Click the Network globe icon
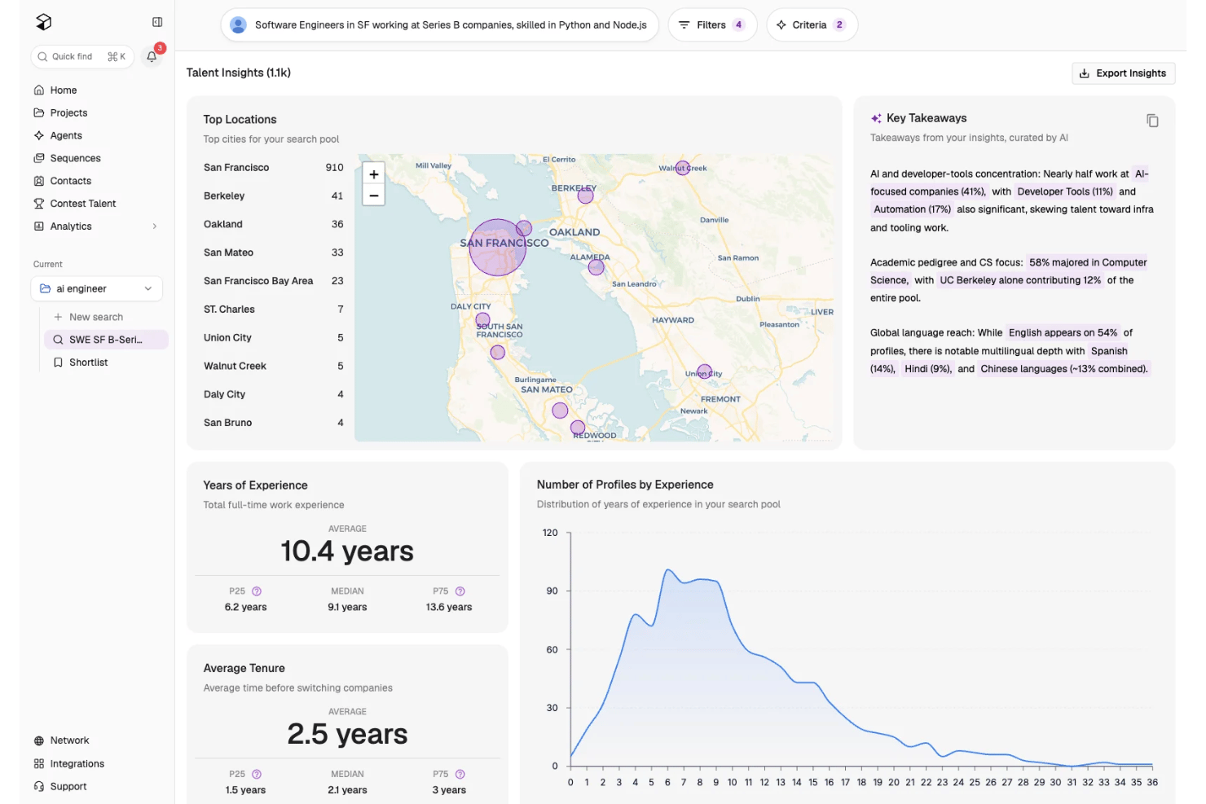1206x804 pixels. tap(39, 740)
